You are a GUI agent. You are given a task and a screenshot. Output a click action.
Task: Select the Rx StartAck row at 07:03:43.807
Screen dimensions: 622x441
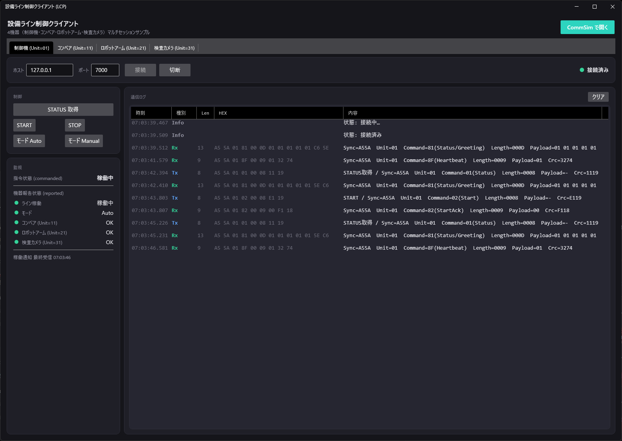[370, 211]
